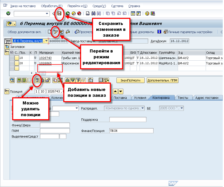Open Help via the question mark icon
The height and width of the screenshot is (187, 224).
pyautogui.click(x=147, y=14)
